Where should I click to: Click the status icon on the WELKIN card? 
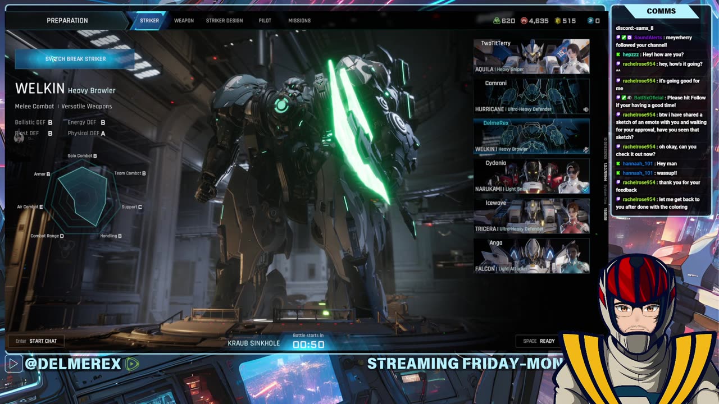click(x=585, y=150)
